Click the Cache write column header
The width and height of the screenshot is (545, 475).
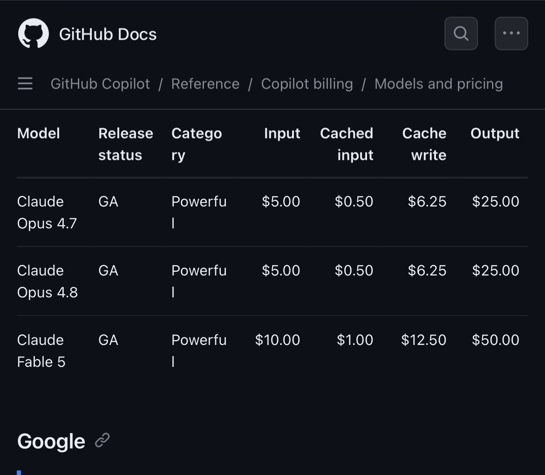tap(424, 144)
